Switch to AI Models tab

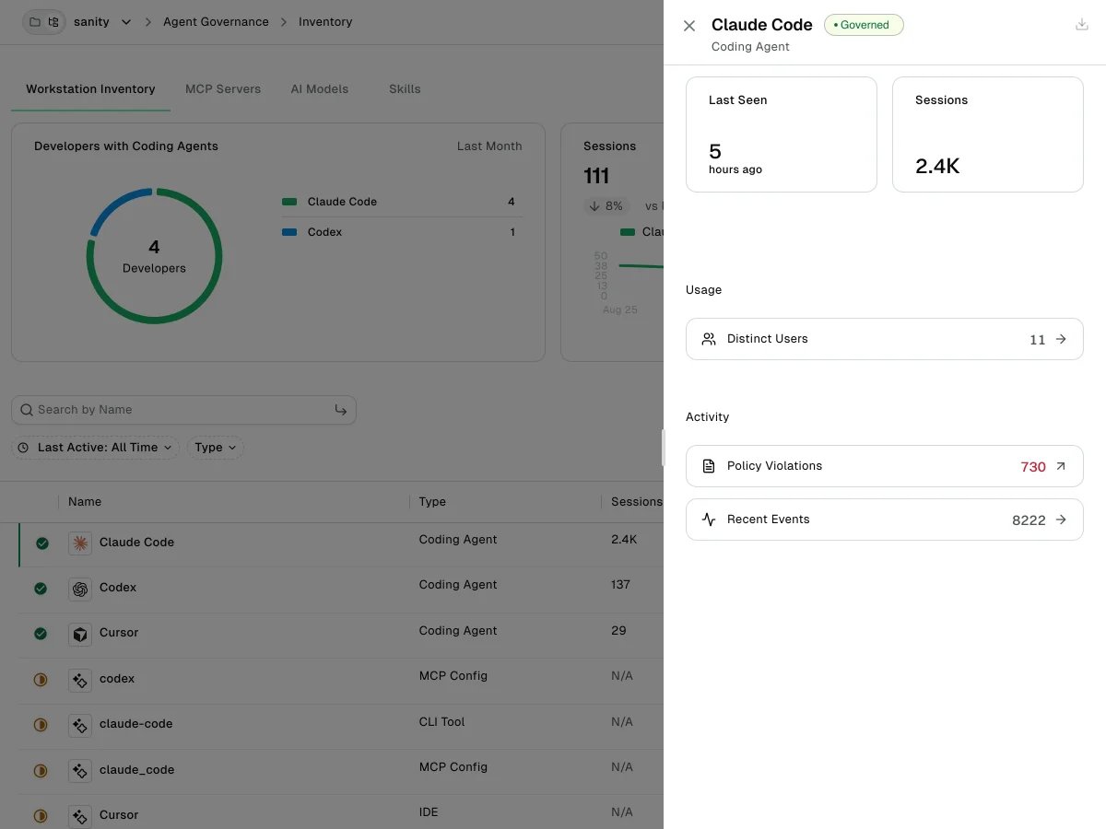tap(320, 89)
